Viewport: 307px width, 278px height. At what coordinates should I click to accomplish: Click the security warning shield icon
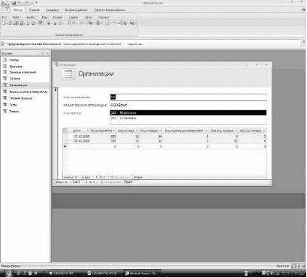3,44
